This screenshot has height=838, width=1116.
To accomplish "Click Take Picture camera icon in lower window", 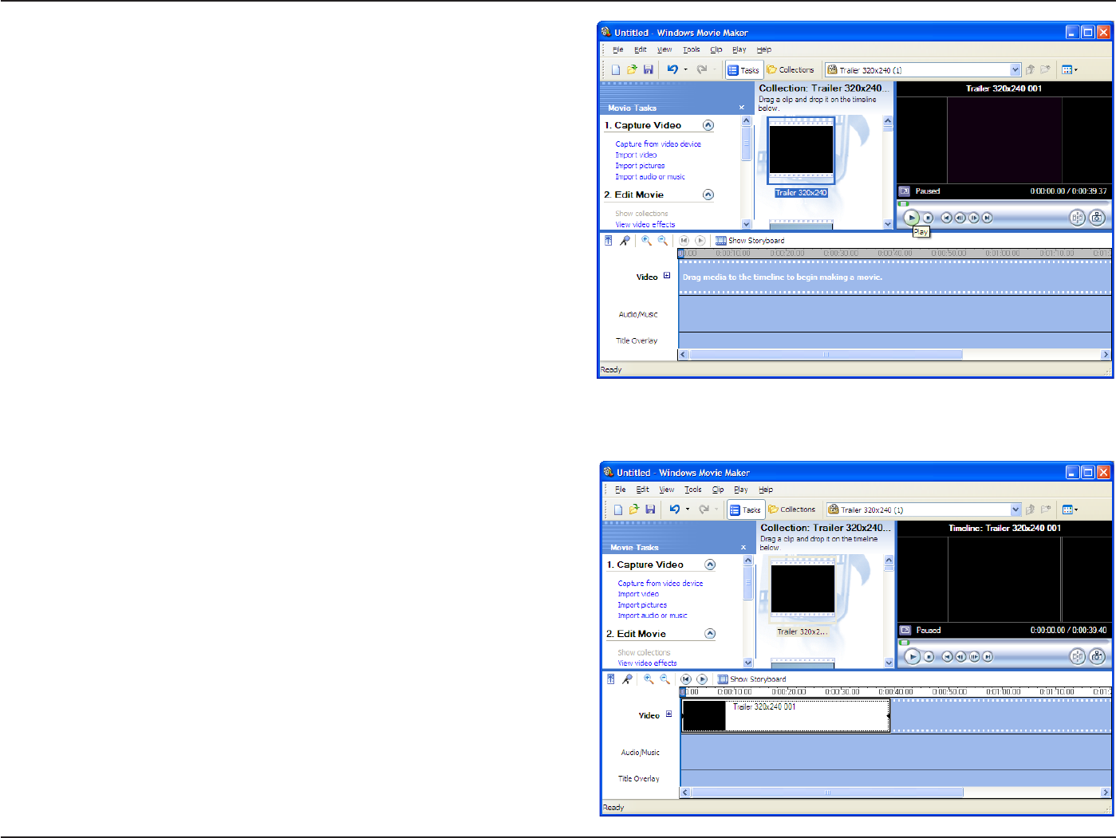I will pos(1098,656).
